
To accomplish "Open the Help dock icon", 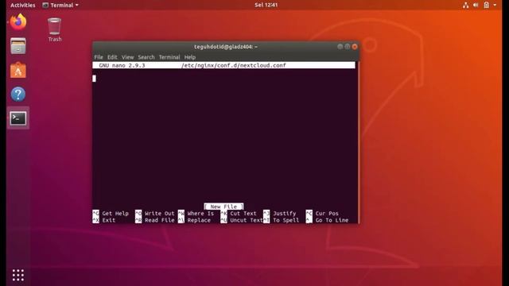I will 18,94.
